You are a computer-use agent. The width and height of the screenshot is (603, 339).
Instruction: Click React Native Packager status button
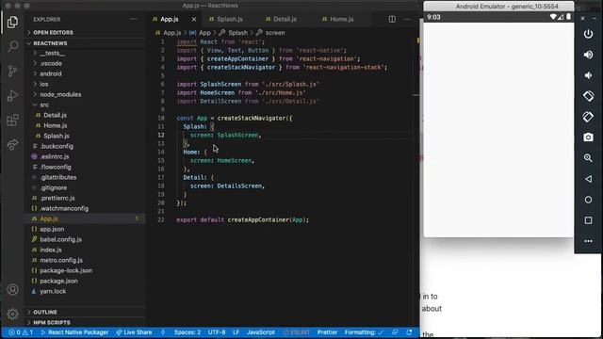(x=74, y=332)
